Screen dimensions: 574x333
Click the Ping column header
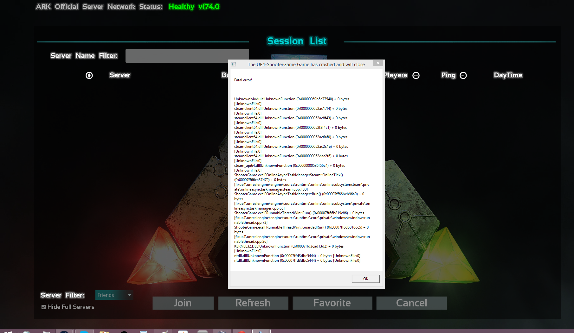[x=448, y=75]
